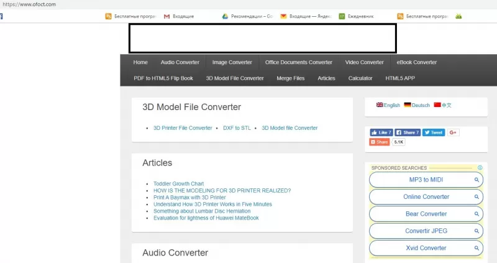Open Articles menu item
Viewport: 497px width, 263px height.
coord(326,78)
